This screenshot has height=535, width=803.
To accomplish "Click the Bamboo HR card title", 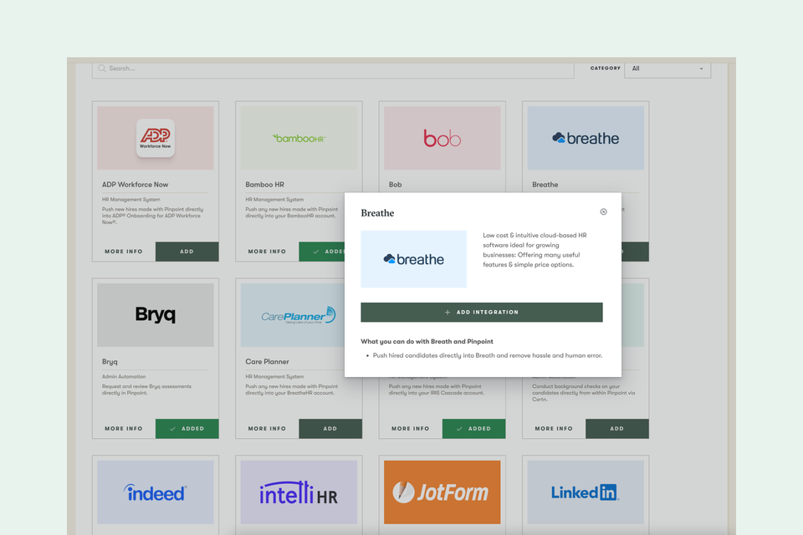I will coord(265,184).
